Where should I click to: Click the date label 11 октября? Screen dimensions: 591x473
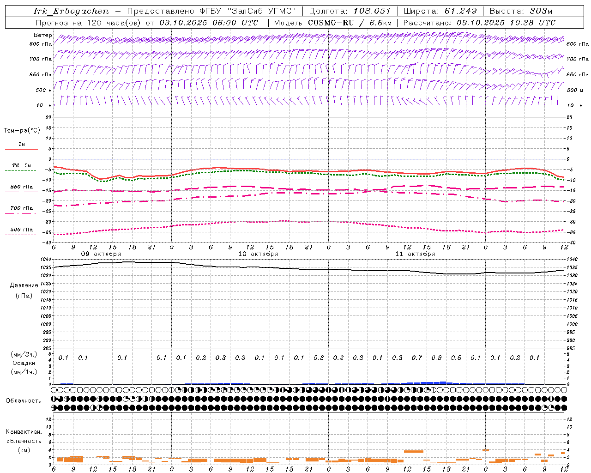(x=415, y=254)
